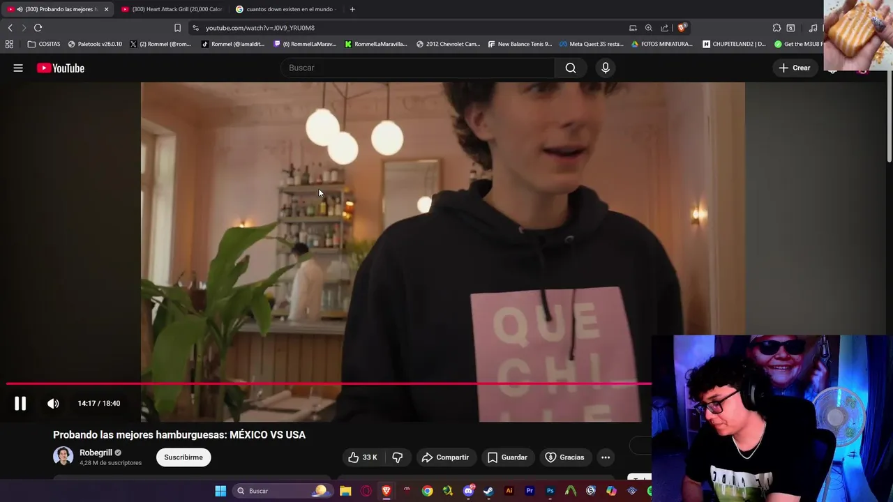Open RommelLaMaravilla Kick bookmark

click(x=376, y=44)
